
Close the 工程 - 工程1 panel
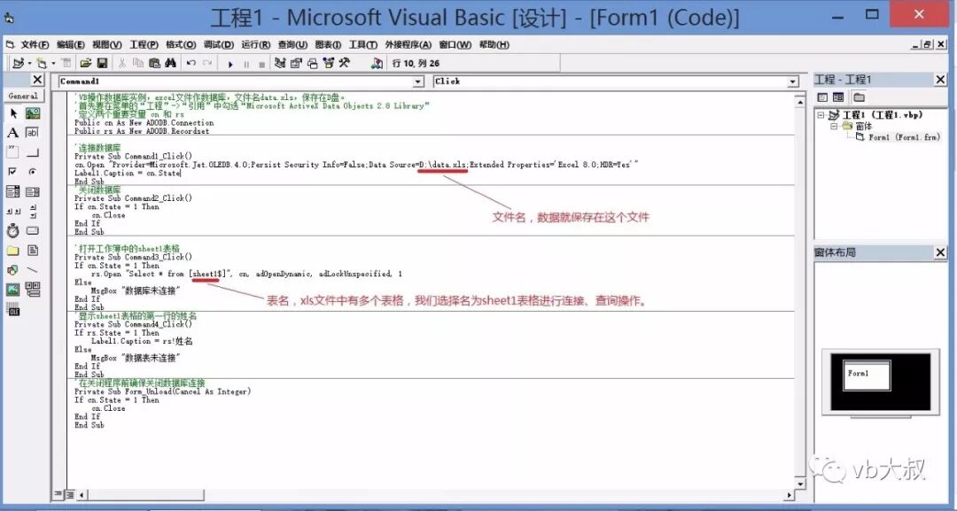coord(940,80)
